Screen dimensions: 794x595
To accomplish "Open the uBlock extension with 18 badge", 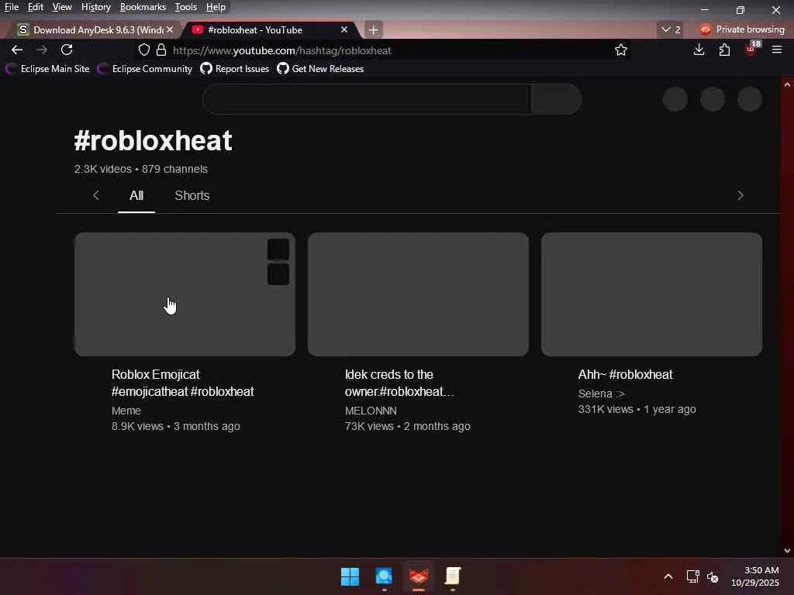I will pos(751,49).
